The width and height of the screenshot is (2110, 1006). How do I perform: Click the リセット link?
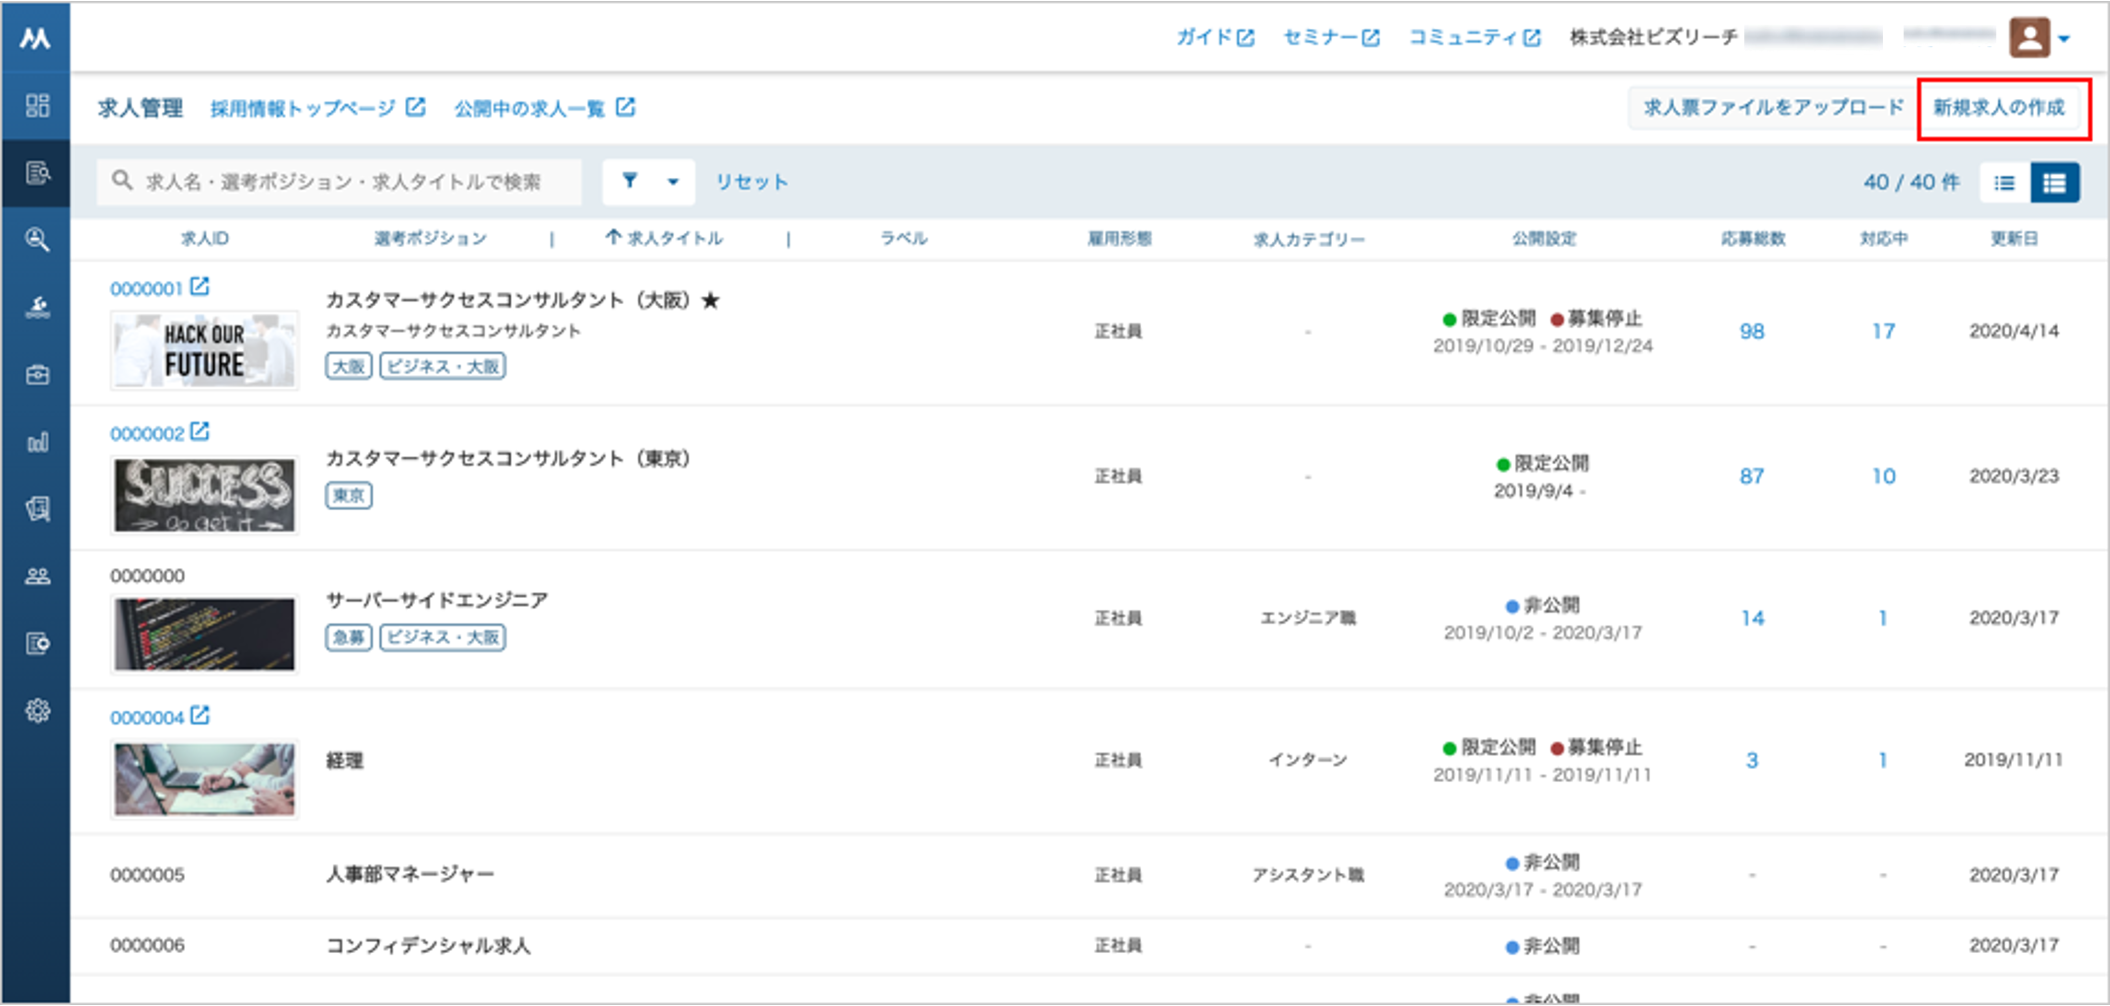(752, 182)
